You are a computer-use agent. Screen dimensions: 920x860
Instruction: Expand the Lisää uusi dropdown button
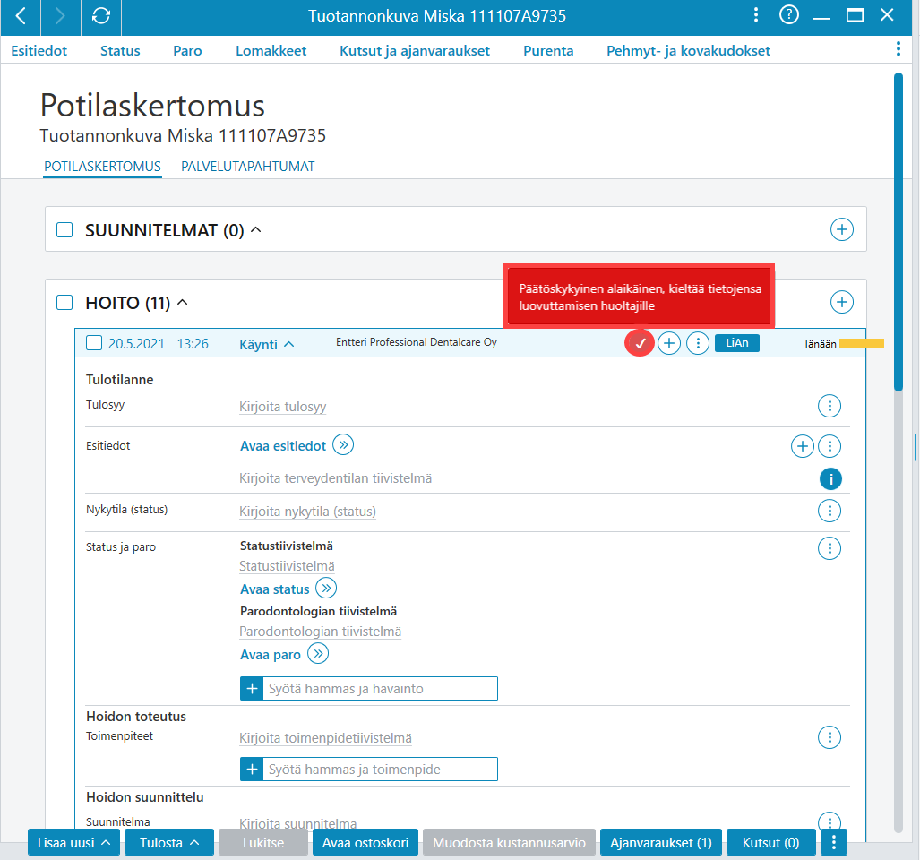pyautogui.click(x=74, y=842)
